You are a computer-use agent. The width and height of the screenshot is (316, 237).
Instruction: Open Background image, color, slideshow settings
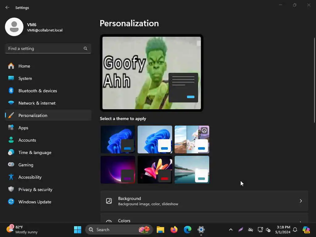[204, 201]
